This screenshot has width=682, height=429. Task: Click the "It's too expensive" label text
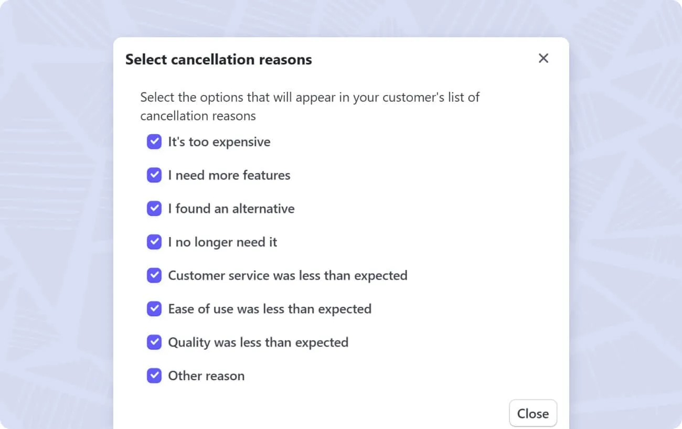[219, 142]
